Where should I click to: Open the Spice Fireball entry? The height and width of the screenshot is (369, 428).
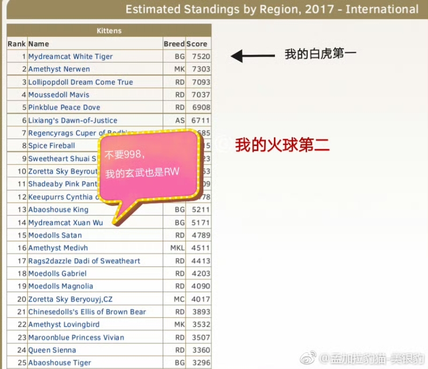point(51,145)
